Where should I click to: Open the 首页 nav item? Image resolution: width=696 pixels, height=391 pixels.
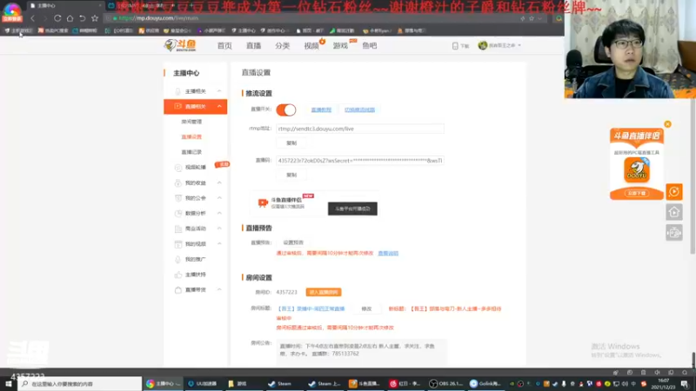pyautogui.click(x=224, y=46)
